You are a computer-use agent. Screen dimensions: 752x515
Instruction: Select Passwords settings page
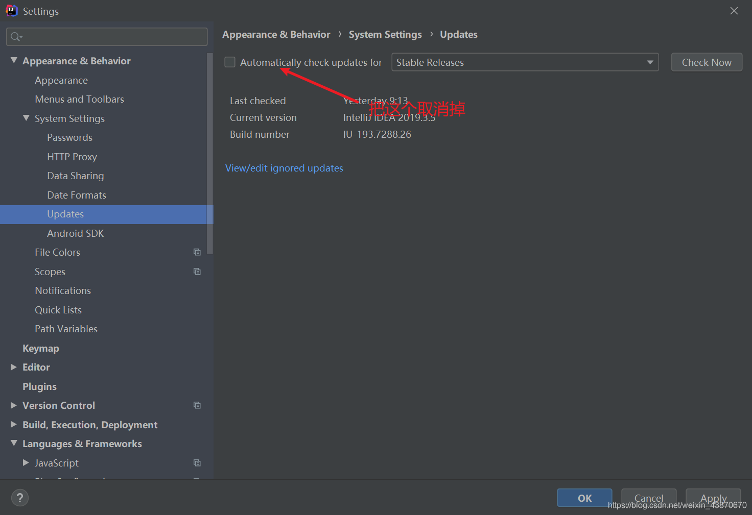[69, 137]
